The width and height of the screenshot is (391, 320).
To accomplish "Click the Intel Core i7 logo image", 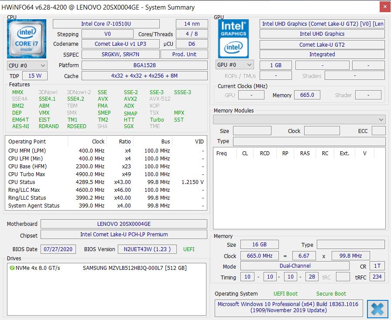I will (x=27, y=39).
